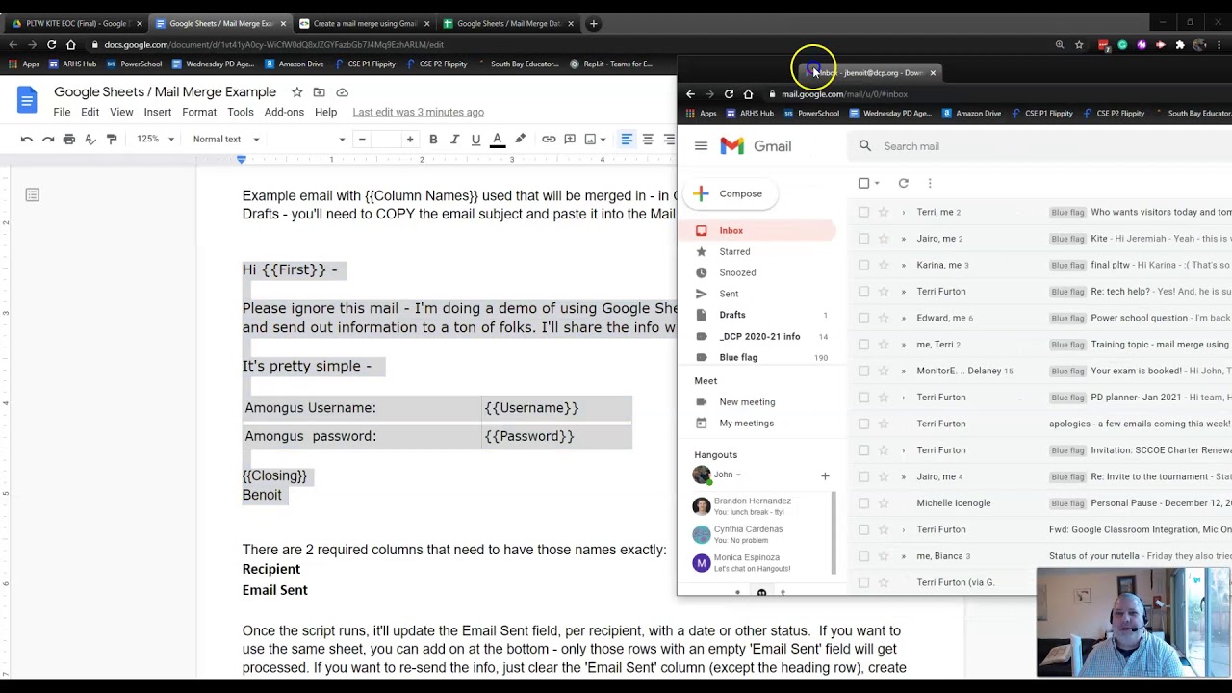This screenshot has width=1232, height=693.
Task: Move the document using folder icon
Action: click(320, 92)
